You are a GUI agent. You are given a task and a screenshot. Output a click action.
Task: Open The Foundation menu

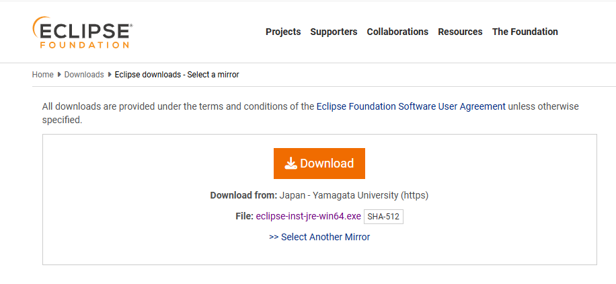coord(525,32)
